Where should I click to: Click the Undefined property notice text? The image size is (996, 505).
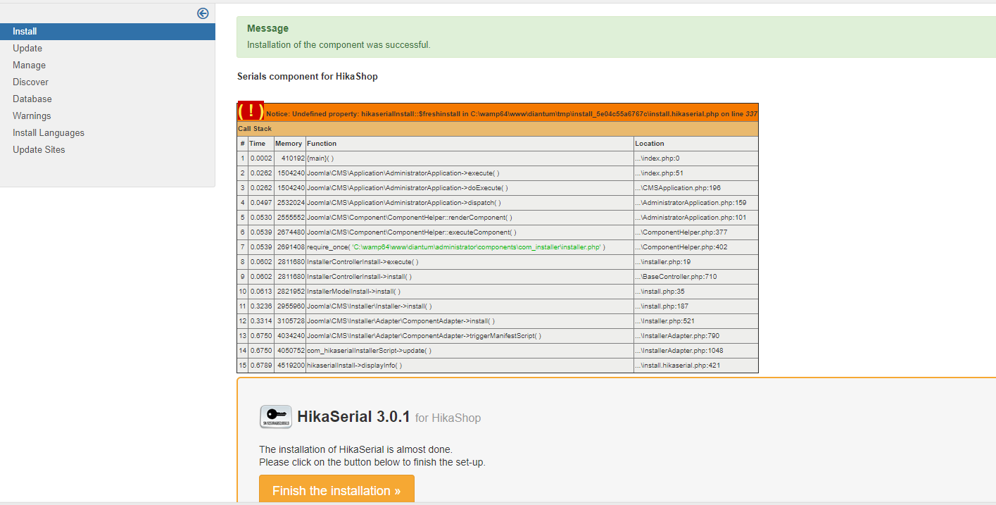click(x=512, y=113)
